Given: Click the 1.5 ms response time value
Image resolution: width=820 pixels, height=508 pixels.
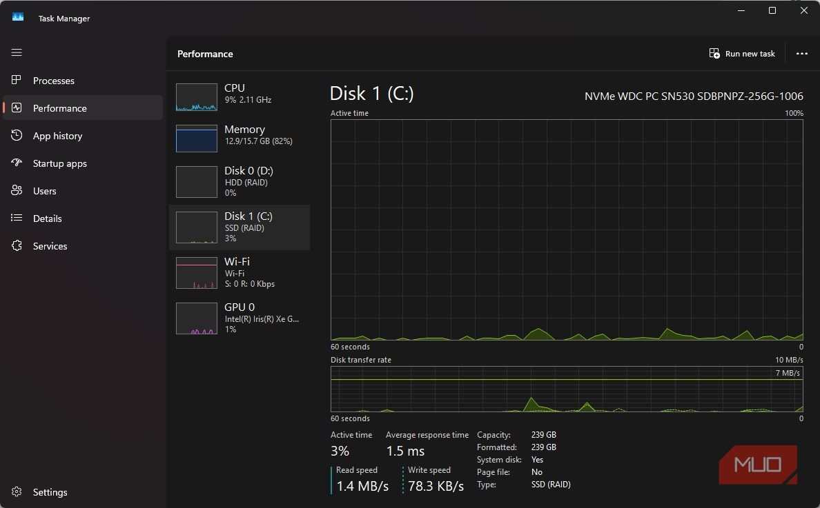Looking at the screenshot, I should click(x=405, y=451).
